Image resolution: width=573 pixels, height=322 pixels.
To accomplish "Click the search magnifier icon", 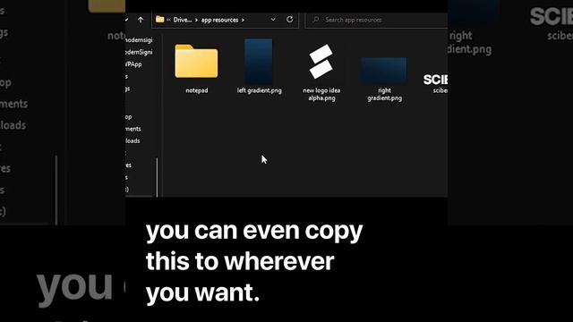I will click(316, 20).
